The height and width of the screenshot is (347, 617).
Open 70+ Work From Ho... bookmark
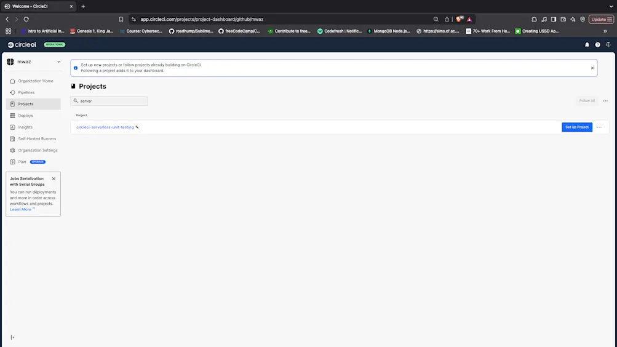pos(488,31)
